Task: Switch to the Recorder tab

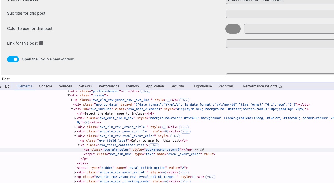Action: [226, 86]
